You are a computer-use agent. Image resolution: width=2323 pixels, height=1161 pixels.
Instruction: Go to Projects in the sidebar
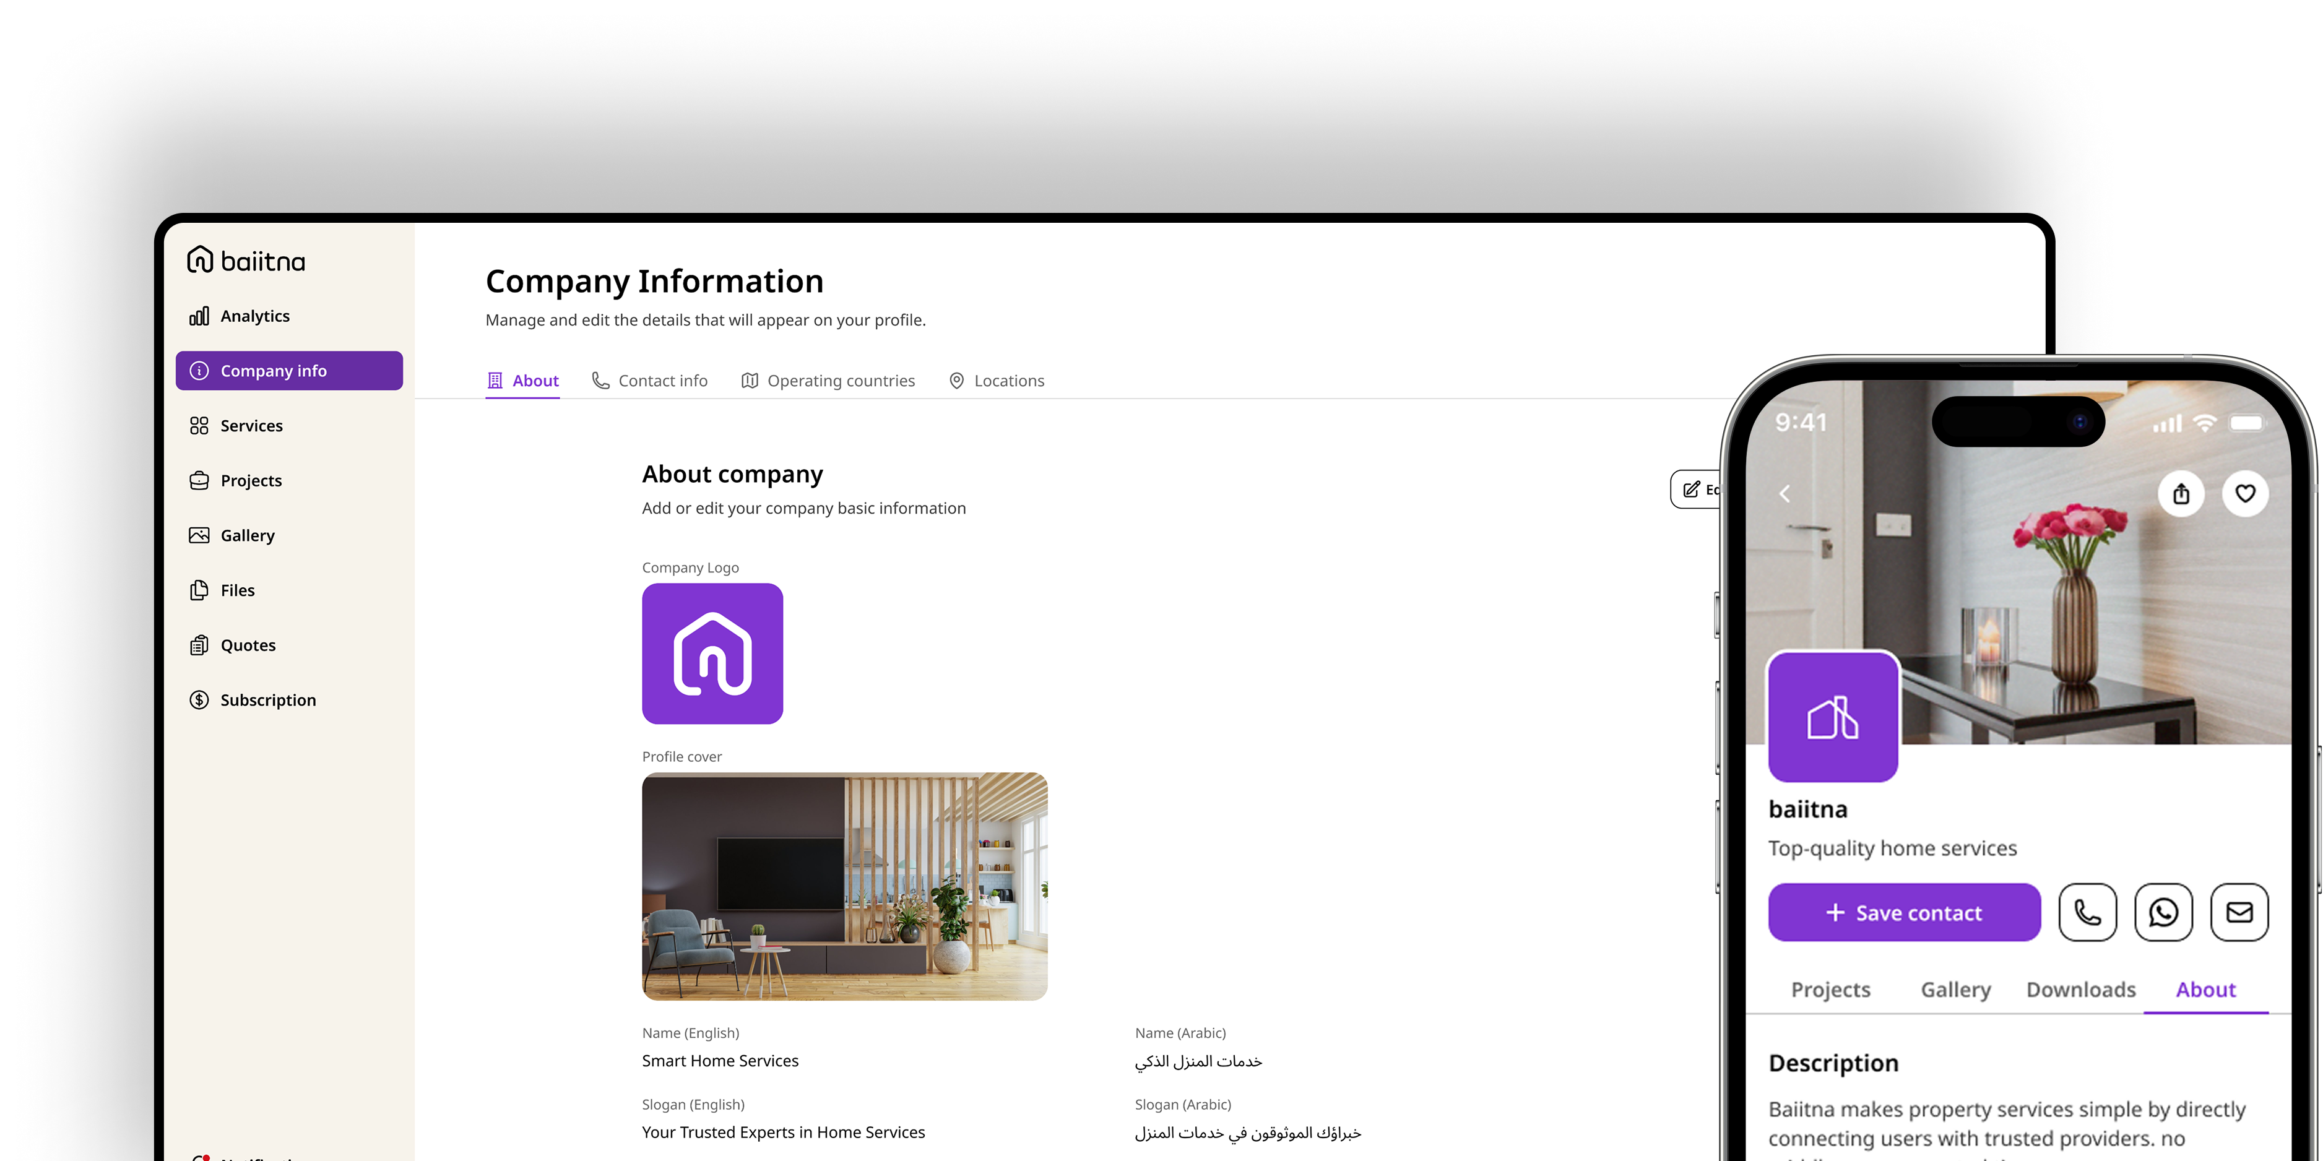(288, 480)
